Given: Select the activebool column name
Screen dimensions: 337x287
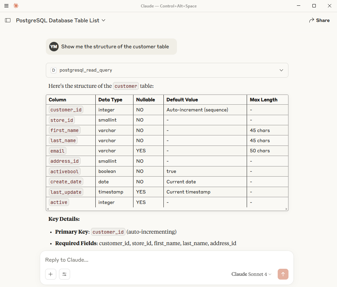Looking at the screenshot, I should point(64,172).
